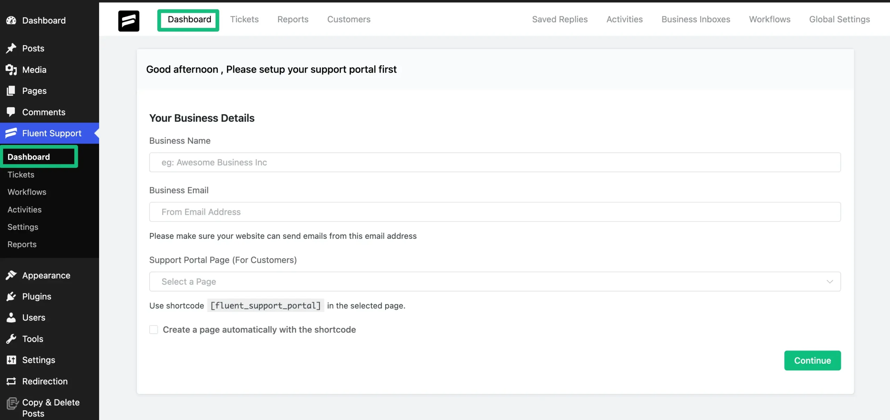Open the Activities top tab
Screen dimensions: 890x420
624,19
